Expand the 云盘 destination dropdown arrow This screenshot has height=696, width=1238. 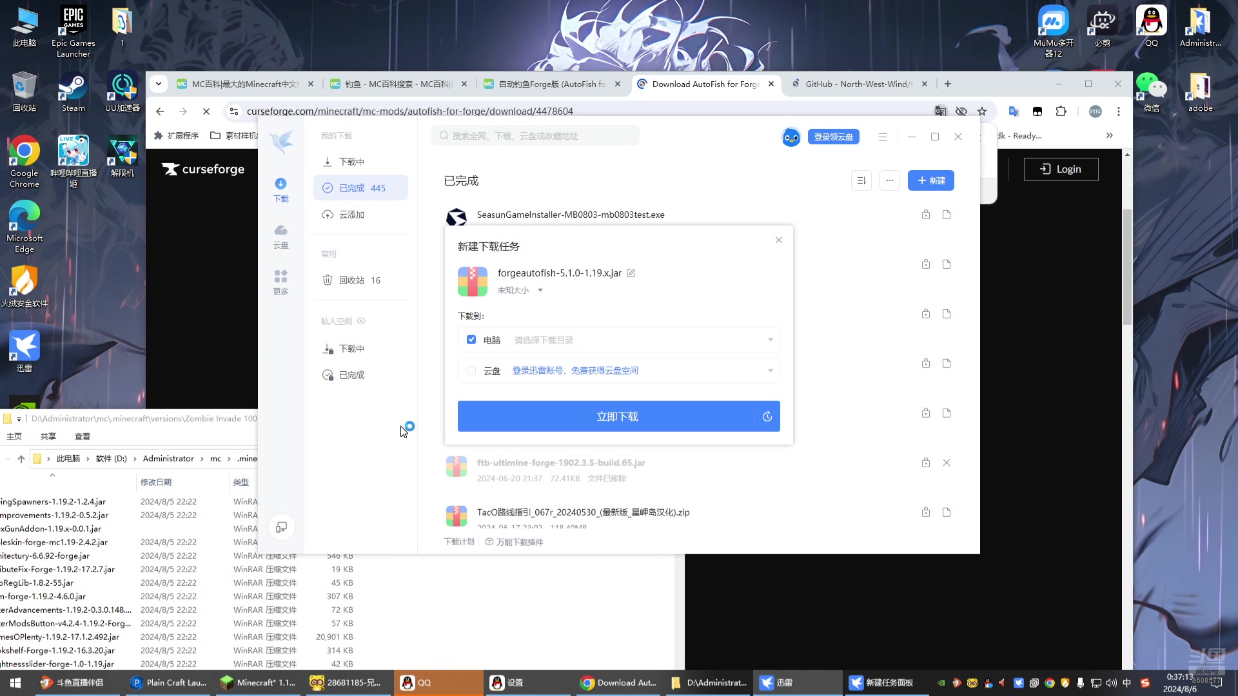tap(770, 371)
